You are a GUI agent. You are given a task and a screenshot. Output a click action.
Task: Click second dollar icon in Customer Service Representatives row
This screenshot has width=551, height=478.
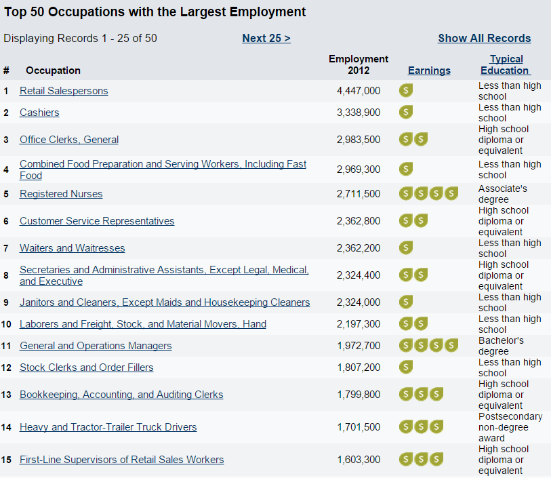pyautogui.click(x=421, y=221)
